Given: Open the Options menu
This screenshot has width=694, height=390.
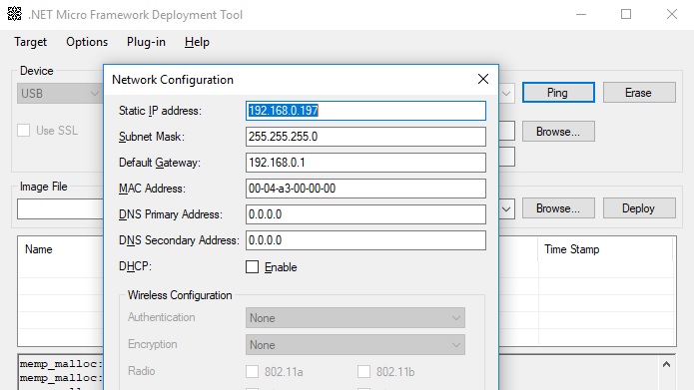Looking at the screenshot, I should pyautogui.click(x=87, y=42).
